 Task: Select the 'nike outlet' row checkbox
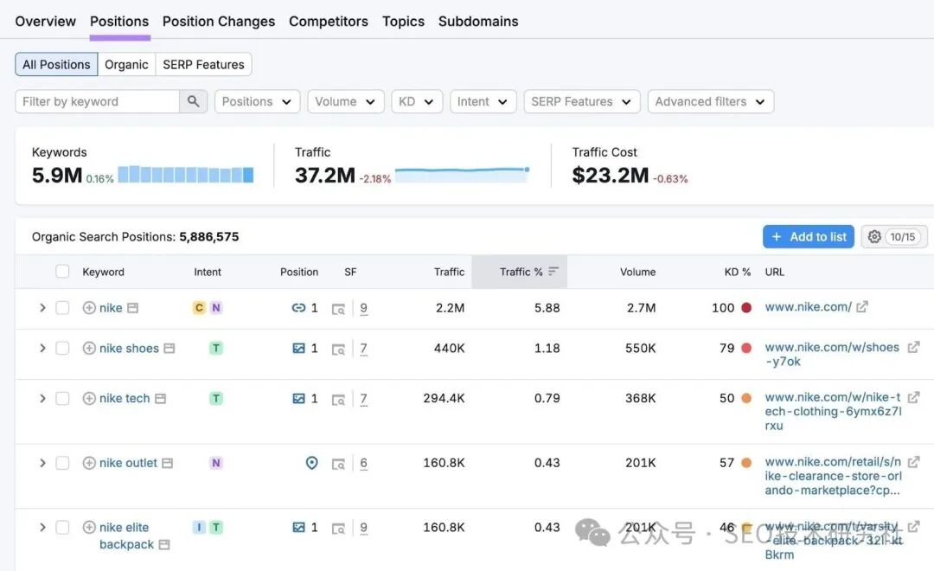tap(62, 463)
